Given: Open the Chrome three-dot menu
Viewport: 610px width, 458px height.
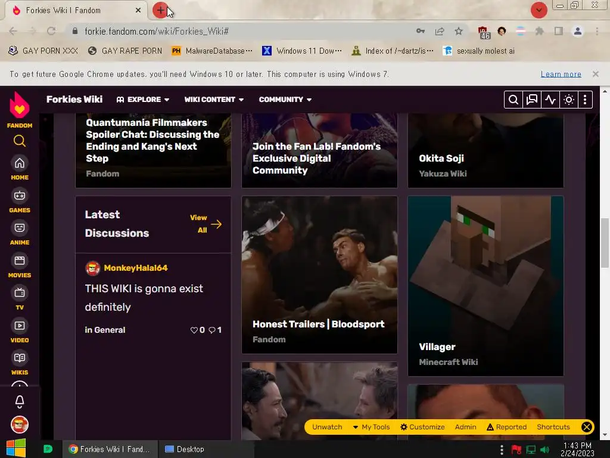Looking at the screenshot, I should [597, 31].
